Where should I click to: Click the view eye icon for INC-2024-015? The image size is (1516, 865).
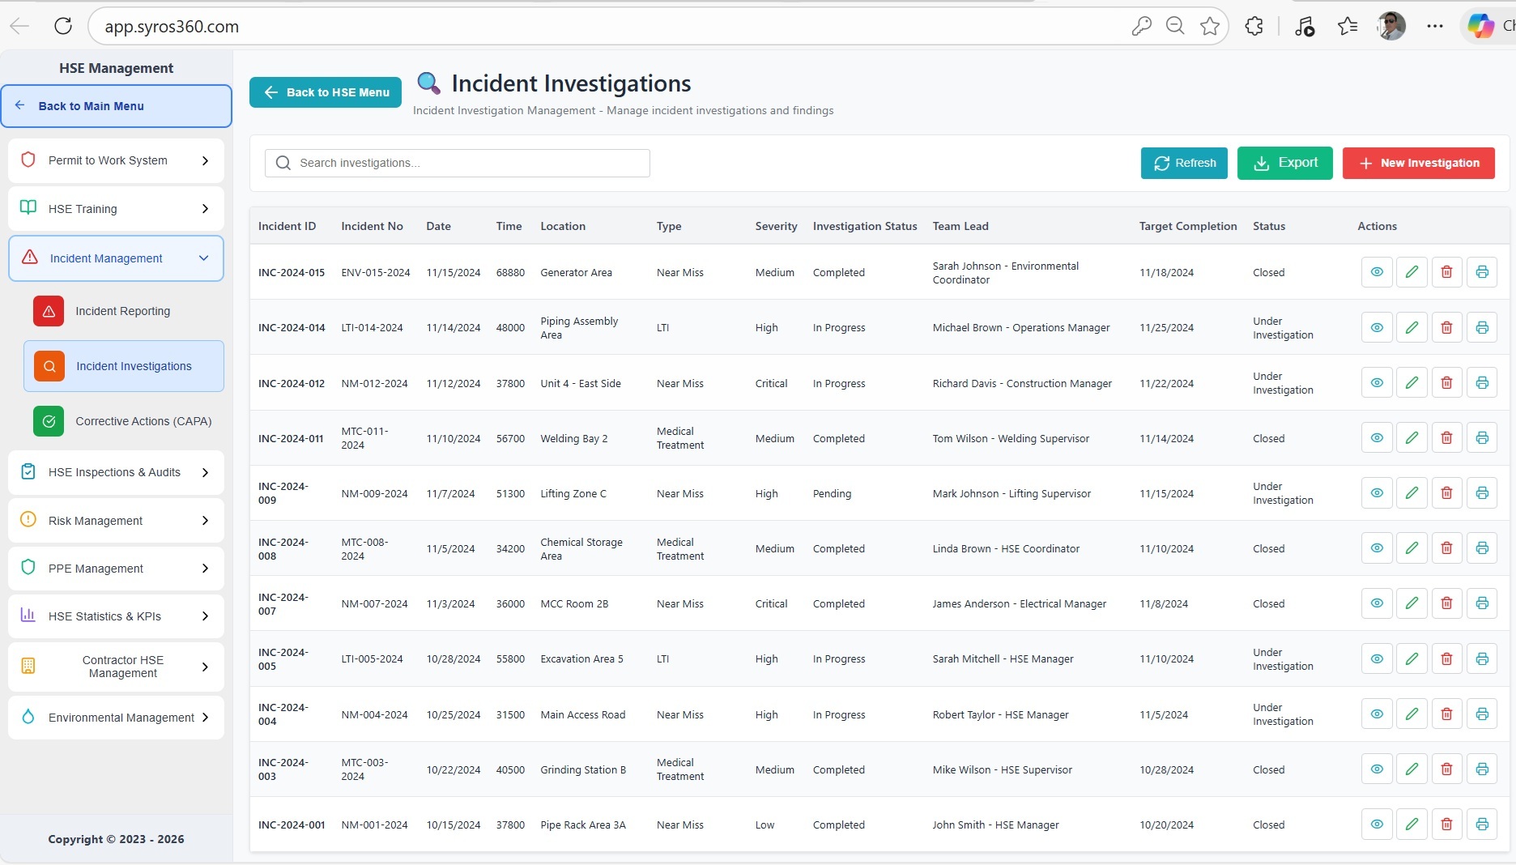click(x=1377, y=272)
